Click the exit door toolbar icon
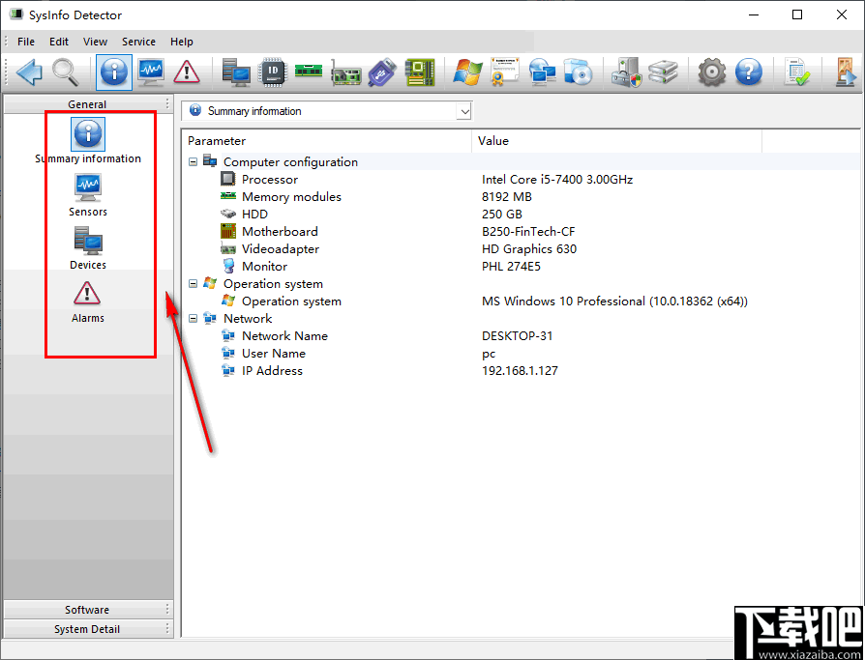865x660 pixels. coord(845,72)
